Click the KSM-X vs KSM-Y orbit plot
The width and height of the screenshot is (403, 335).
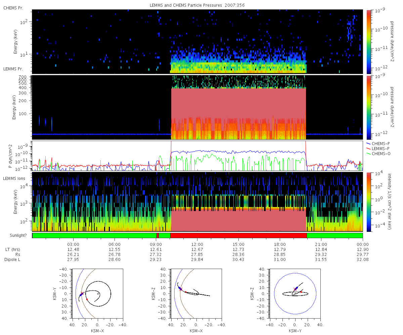(98, 294)
